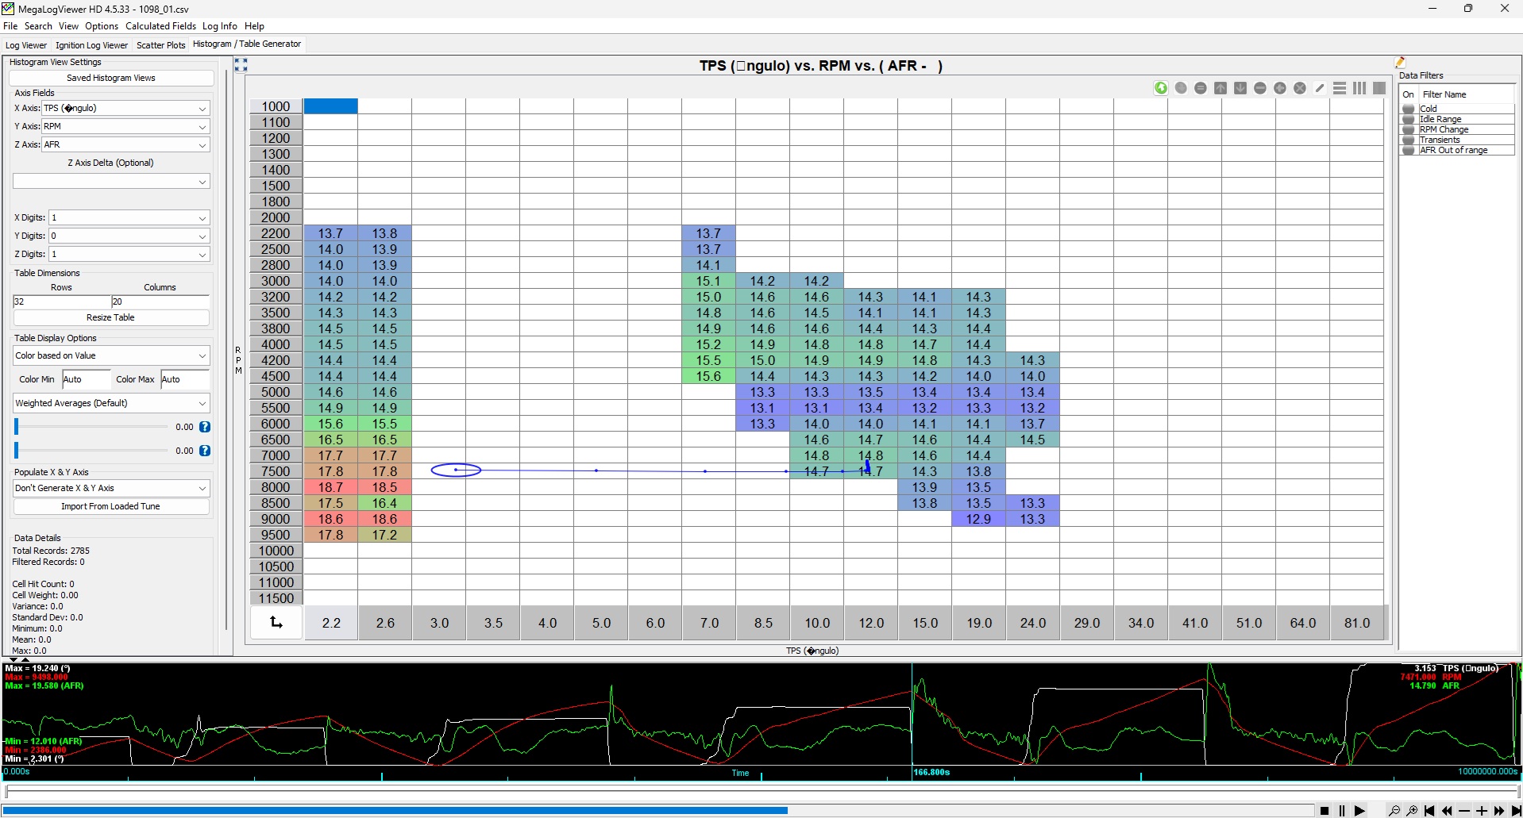Turn on the AFR Out of range filter
The height and width of the screenshot is (818, 1523).
(1409, 150)
